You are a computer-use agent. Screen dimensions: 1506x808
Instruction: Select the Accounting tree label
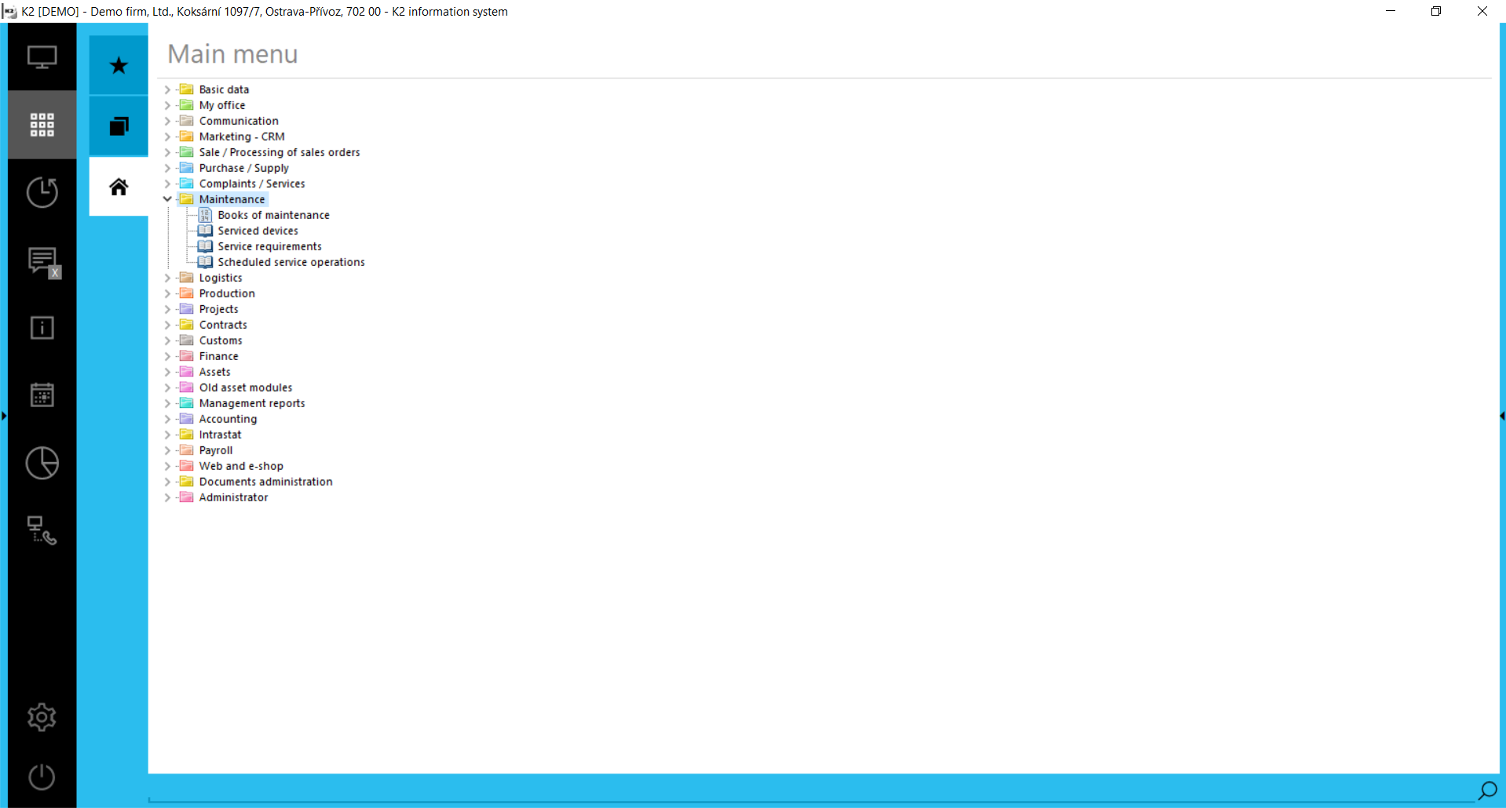click(x=228, y=419)
